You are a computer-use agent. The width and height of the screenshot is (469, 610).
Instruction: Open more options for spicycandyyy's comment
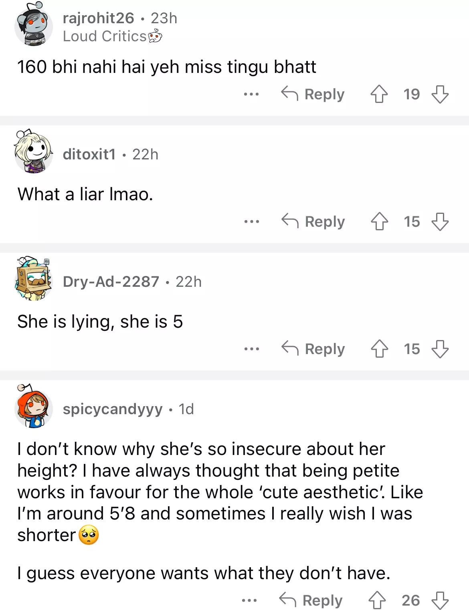tap(249, 600)
